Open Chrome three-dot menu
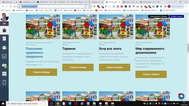 point(186,6)
